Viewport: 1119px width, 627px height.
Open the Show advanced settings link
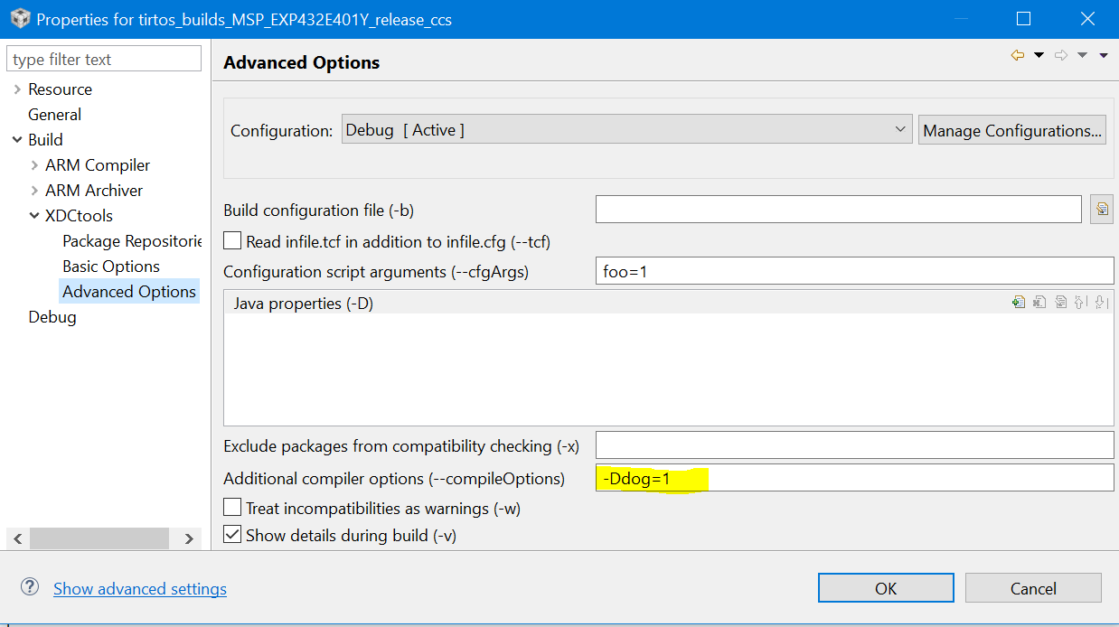140,589
